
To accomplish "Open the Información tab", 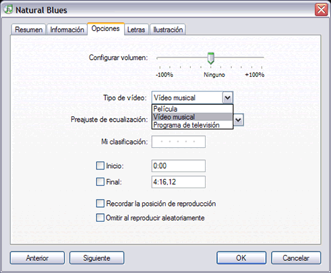I will [67, 30].
